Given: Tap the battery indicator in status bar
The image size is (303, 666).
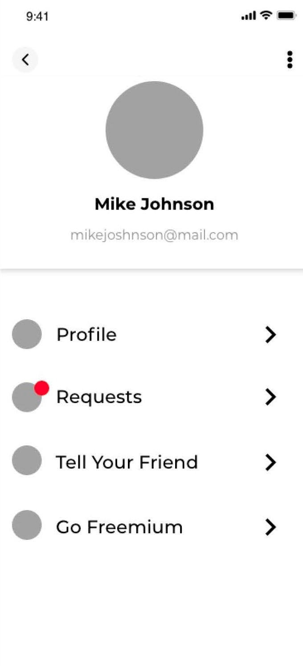Looking at the screenshot, I should [286, 16].
